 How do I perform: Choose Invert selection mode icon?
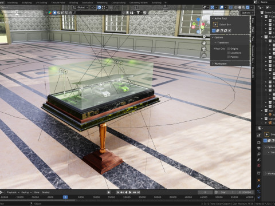point(226,30)
